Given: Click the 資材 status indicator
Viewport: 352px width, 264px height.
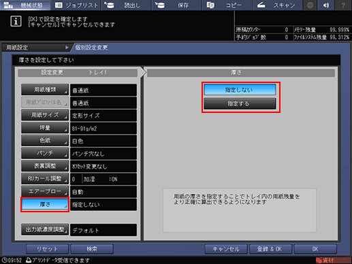Looking at the screenshot, I should pyautogui.click(x=333, y=261).
